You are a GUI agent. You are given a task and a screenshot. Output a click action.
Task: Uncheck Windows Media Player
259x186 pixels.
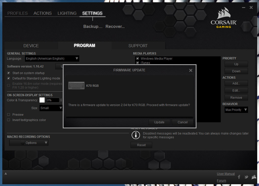point(137,58)
